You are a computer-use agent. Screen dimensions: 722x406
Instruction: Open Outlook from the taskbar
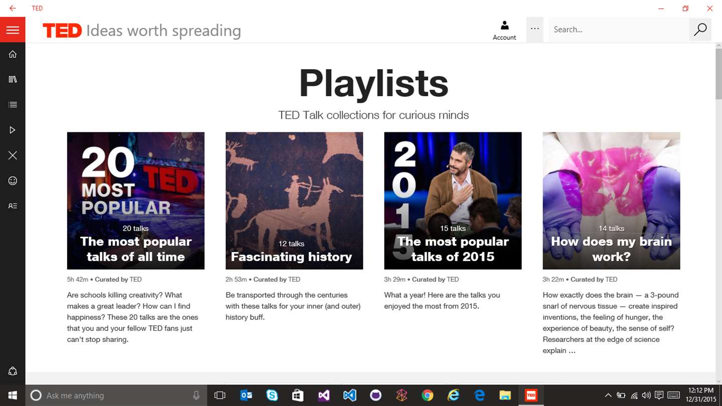pos(246,395)
